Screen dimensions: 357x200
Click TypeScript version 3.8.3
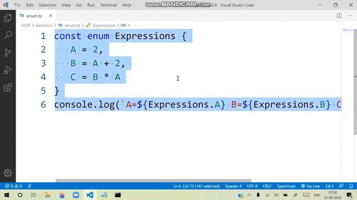(329, 186)
